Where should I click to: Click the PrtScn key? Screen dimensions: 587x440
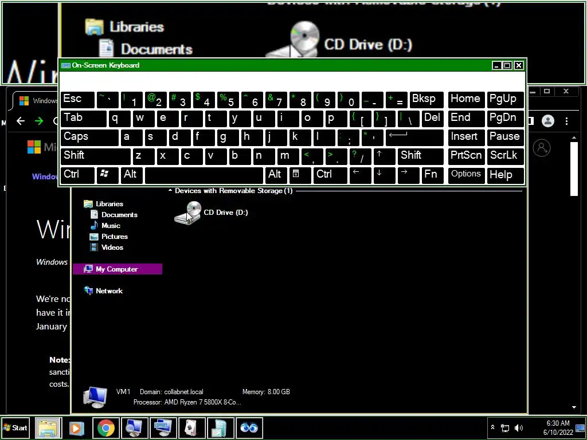466,156
